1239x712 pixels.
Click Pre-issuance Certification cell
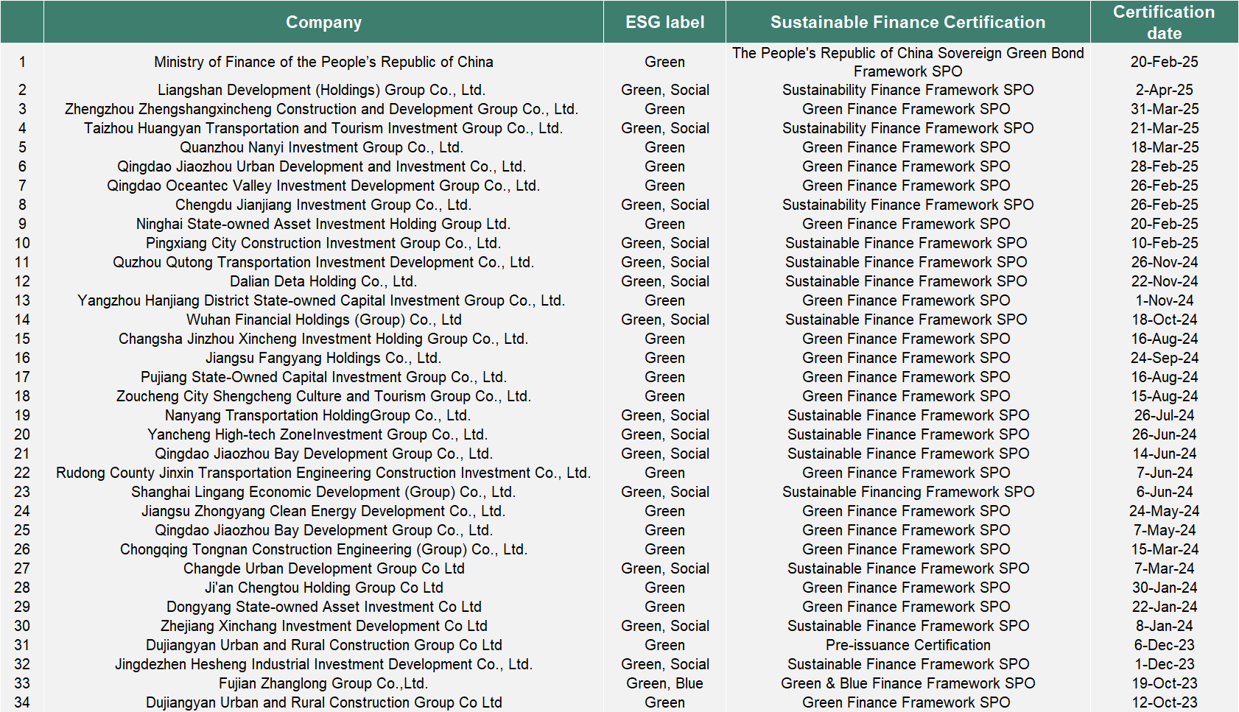(x=908, y=645)
